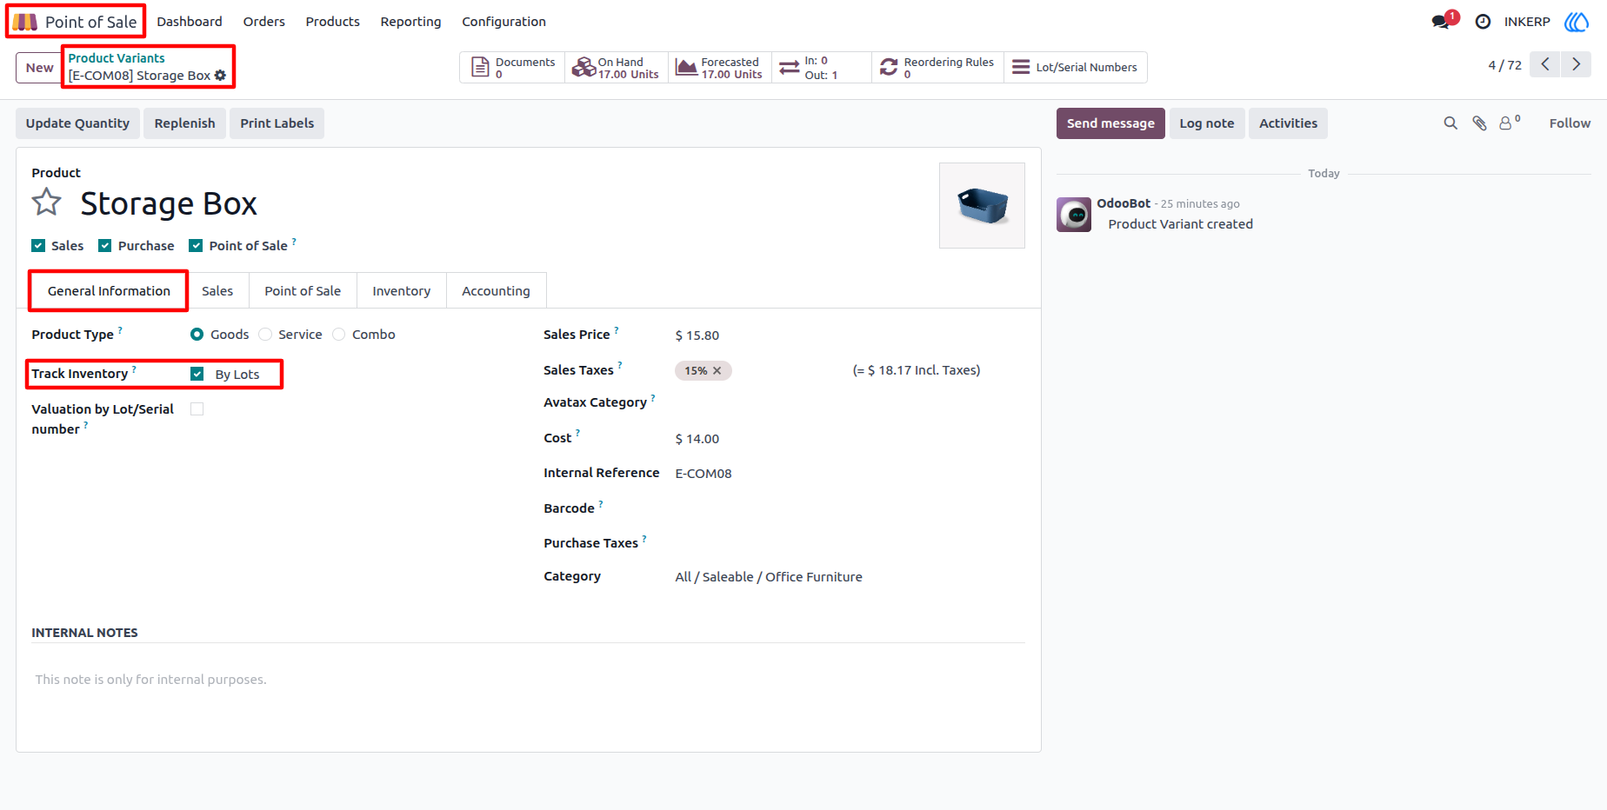1607x810 pixels.
Task: Open the Reporting menu
Action: [410, 22]
